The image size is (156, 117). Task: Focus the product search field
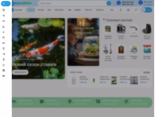click(x=72, y=3)
